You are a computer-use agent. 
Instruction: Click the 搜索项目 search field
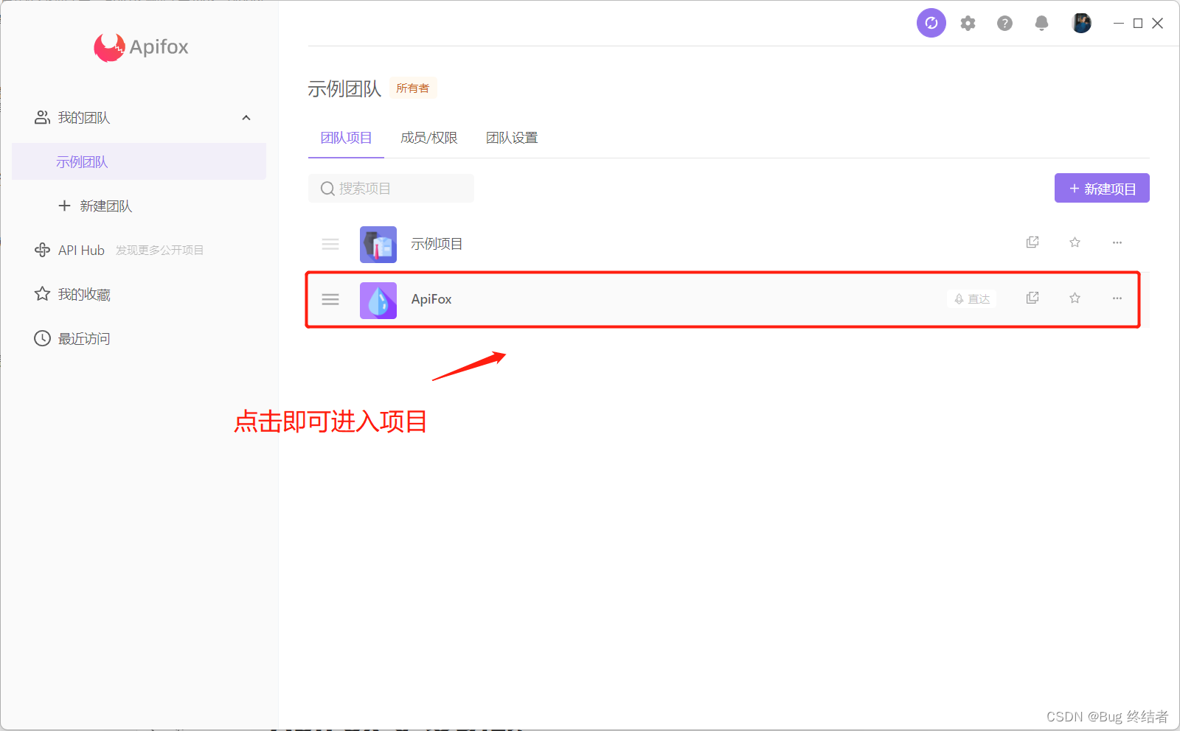[391, 189]
